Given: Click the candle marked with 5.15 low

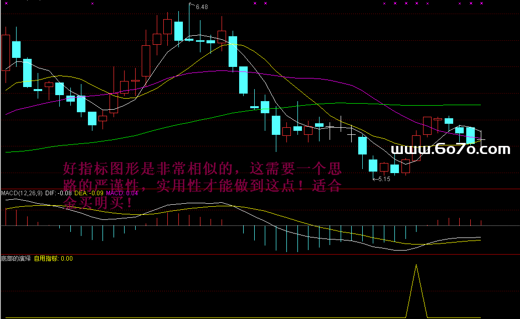Looking at the screenshot, I should click(x=373, y=166).
